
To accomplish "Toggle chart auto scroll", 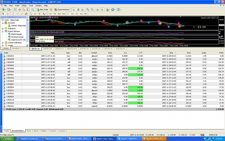I will pyautogui.click(x=98, y=9).
